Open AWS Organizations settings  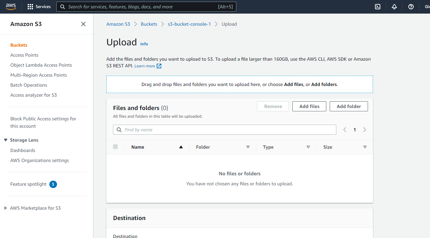[x=40, y=160]
